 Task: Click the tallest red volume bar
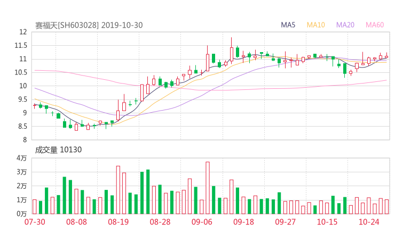click(x=208, y=188)
